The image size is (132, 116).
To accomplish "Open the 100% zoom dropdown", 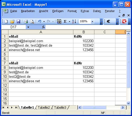I will 92,21.
